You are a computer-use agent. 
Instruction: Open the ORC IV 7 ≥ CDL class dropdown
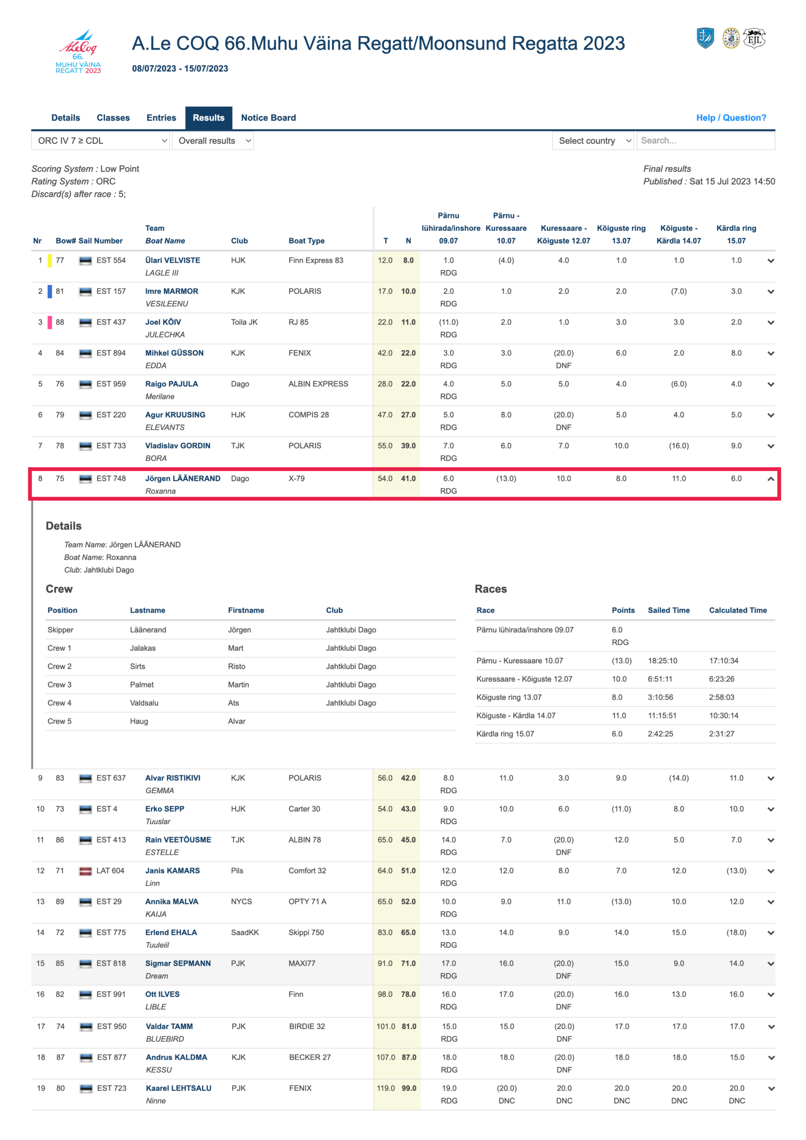point(101,140)
